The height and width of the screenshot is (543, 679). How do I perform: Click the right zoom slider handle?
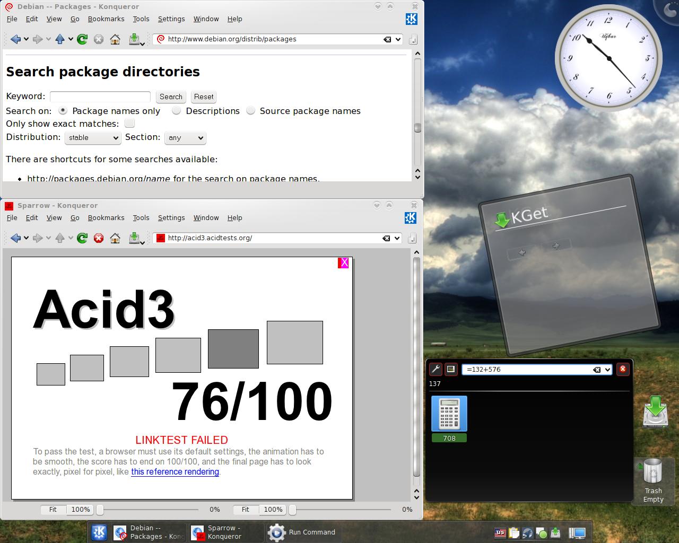click(292, 509)
